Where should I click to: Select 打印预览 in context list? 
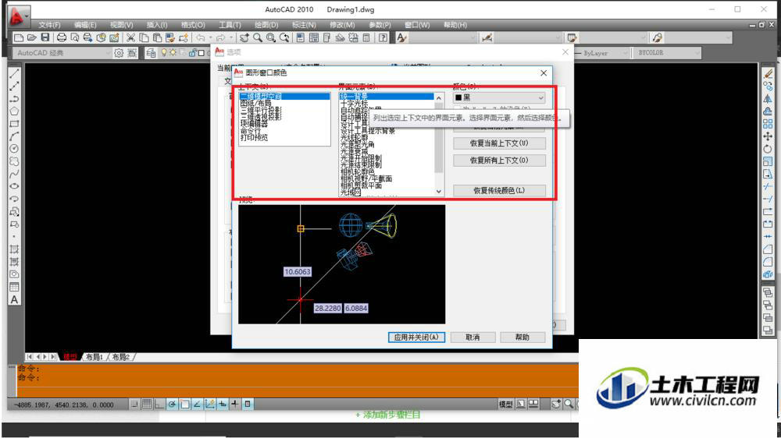coord(254,138)
